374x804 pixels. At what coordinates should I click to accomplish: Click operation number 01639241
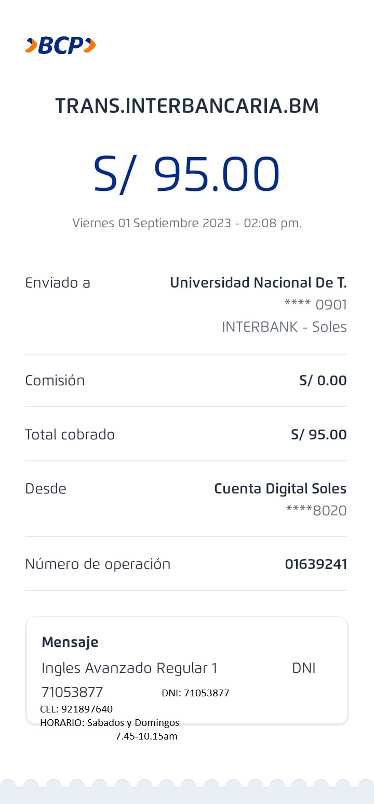pyautogui.click(x=316, y=564)
